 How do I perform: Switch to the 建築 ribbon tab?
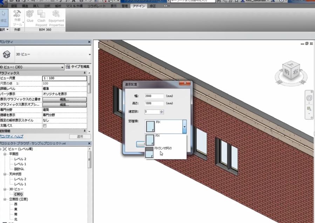click(x=14, y=6)
